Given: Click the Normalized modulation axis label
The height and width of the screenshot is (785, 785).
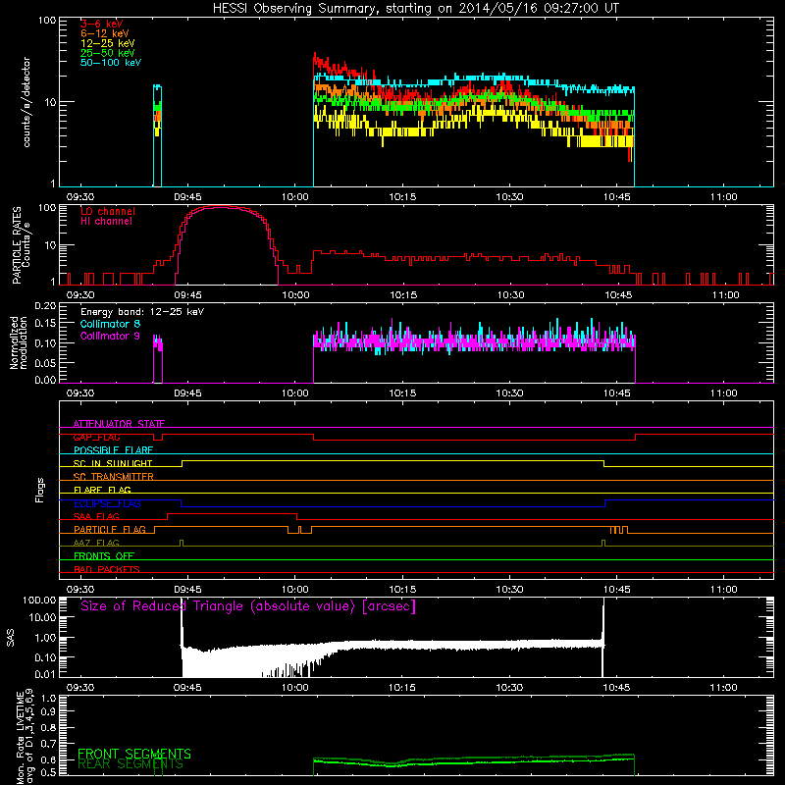Looking at the screenshot, I should click(19, 342).
